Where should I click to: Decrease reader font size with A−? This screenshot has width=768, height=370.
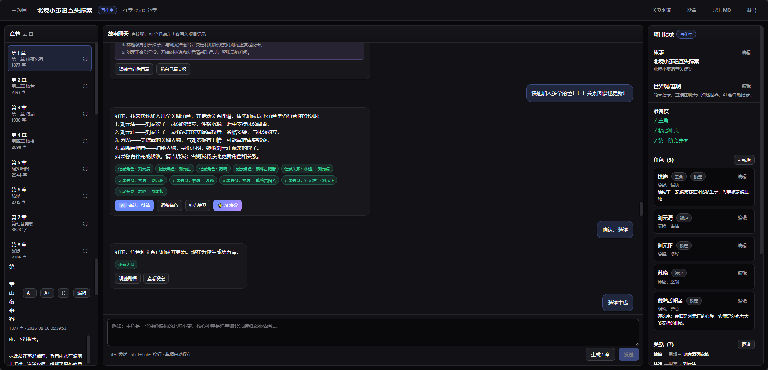(30, 293)
